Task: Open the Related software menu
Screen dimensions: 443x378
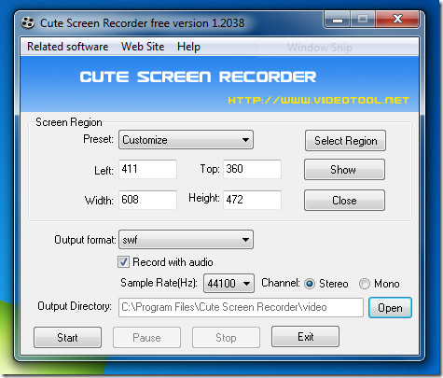Action: (68, 47)
